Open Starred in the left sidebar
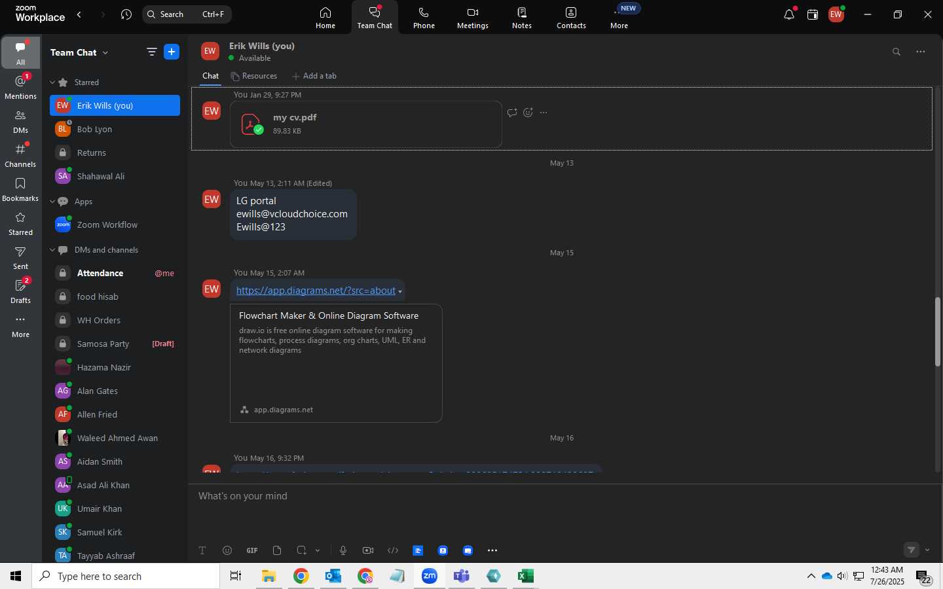The height and width of the screenshot is (589, 943). pyautogui.click(x=21, y=223)
